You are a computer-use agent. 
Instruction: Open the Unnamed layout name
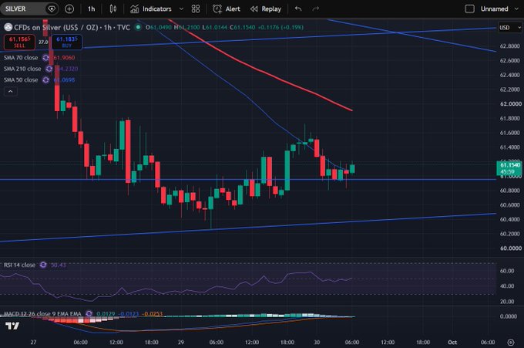point(494,9)
